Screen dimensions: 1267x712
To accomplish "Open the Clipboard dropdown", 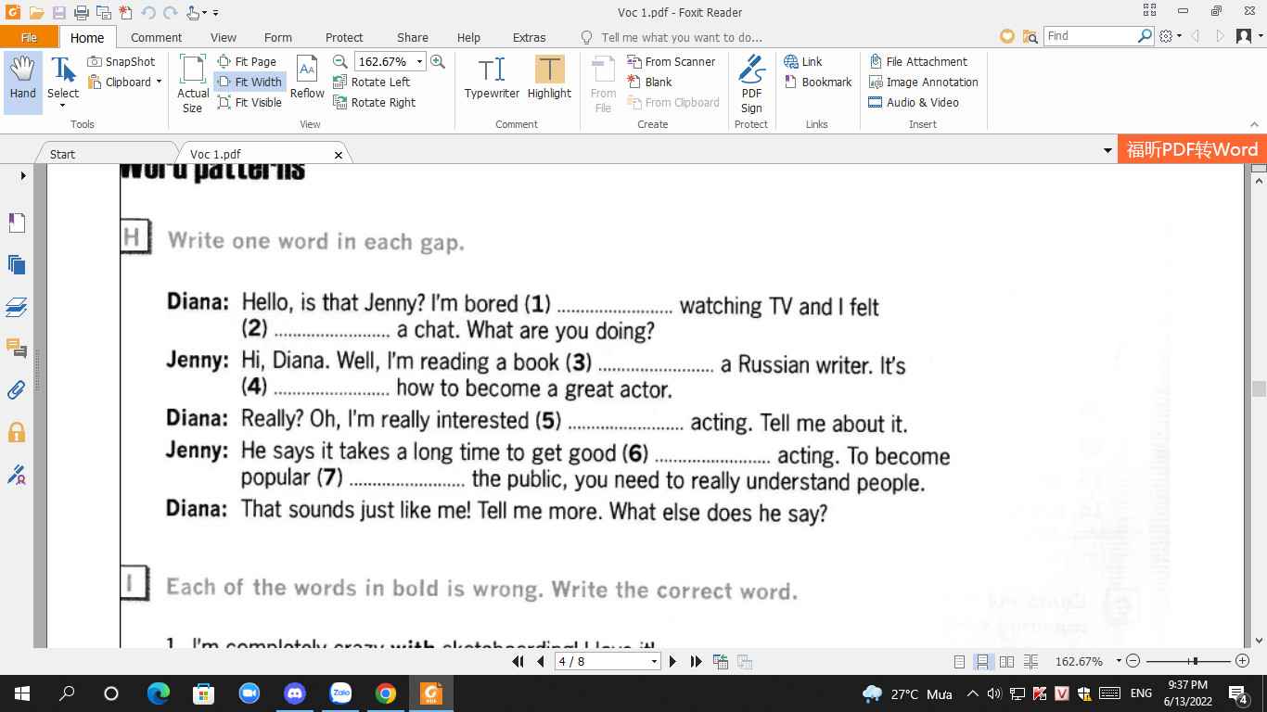I will point(125,82).
